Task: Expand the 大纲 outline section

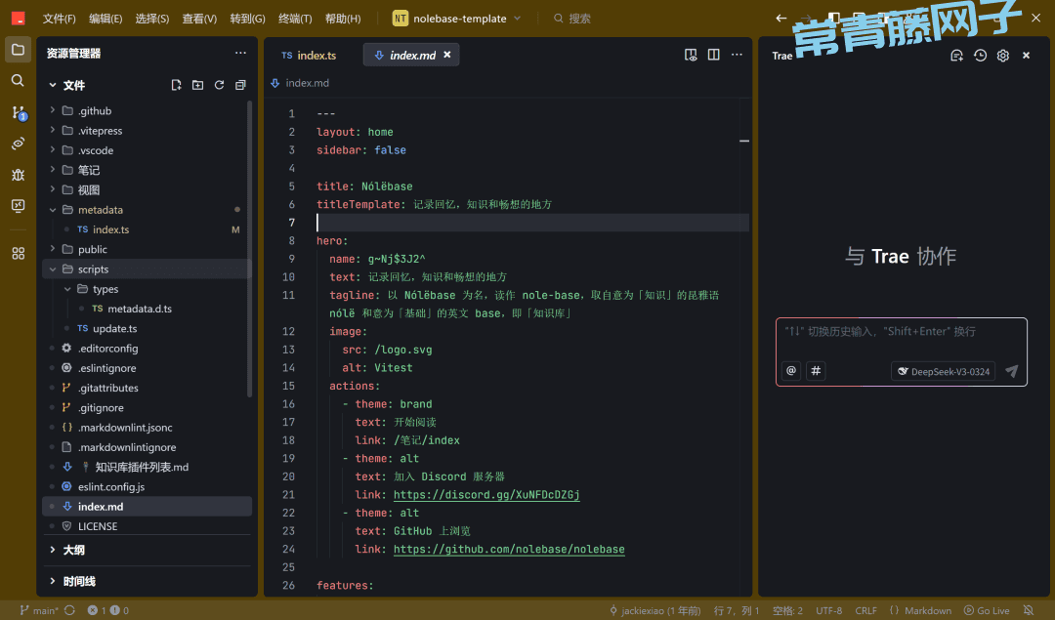Action: click(53, 550)
